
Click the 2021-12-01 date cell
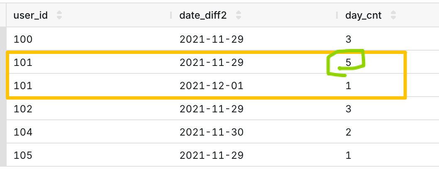coord(211,86)
